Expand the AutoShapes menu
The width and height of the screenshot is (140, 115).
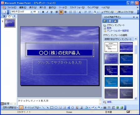pos(33,108)
